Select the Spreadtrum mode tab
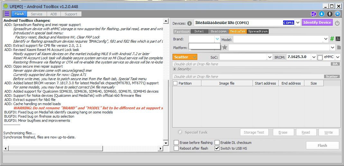344x166 pixels. (258, 31)
